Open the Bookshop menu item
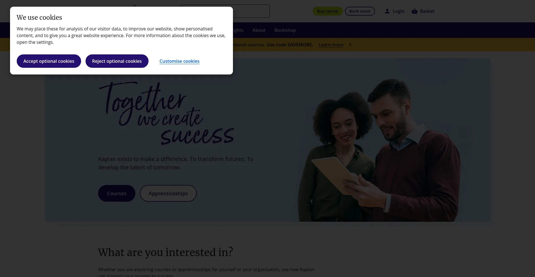Image resolution: width=535 pixels, height=277 pixels. [285, 30]
